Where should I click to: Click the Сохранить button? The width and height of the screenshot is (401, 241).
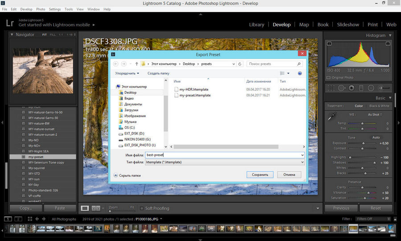pos(260,175)
